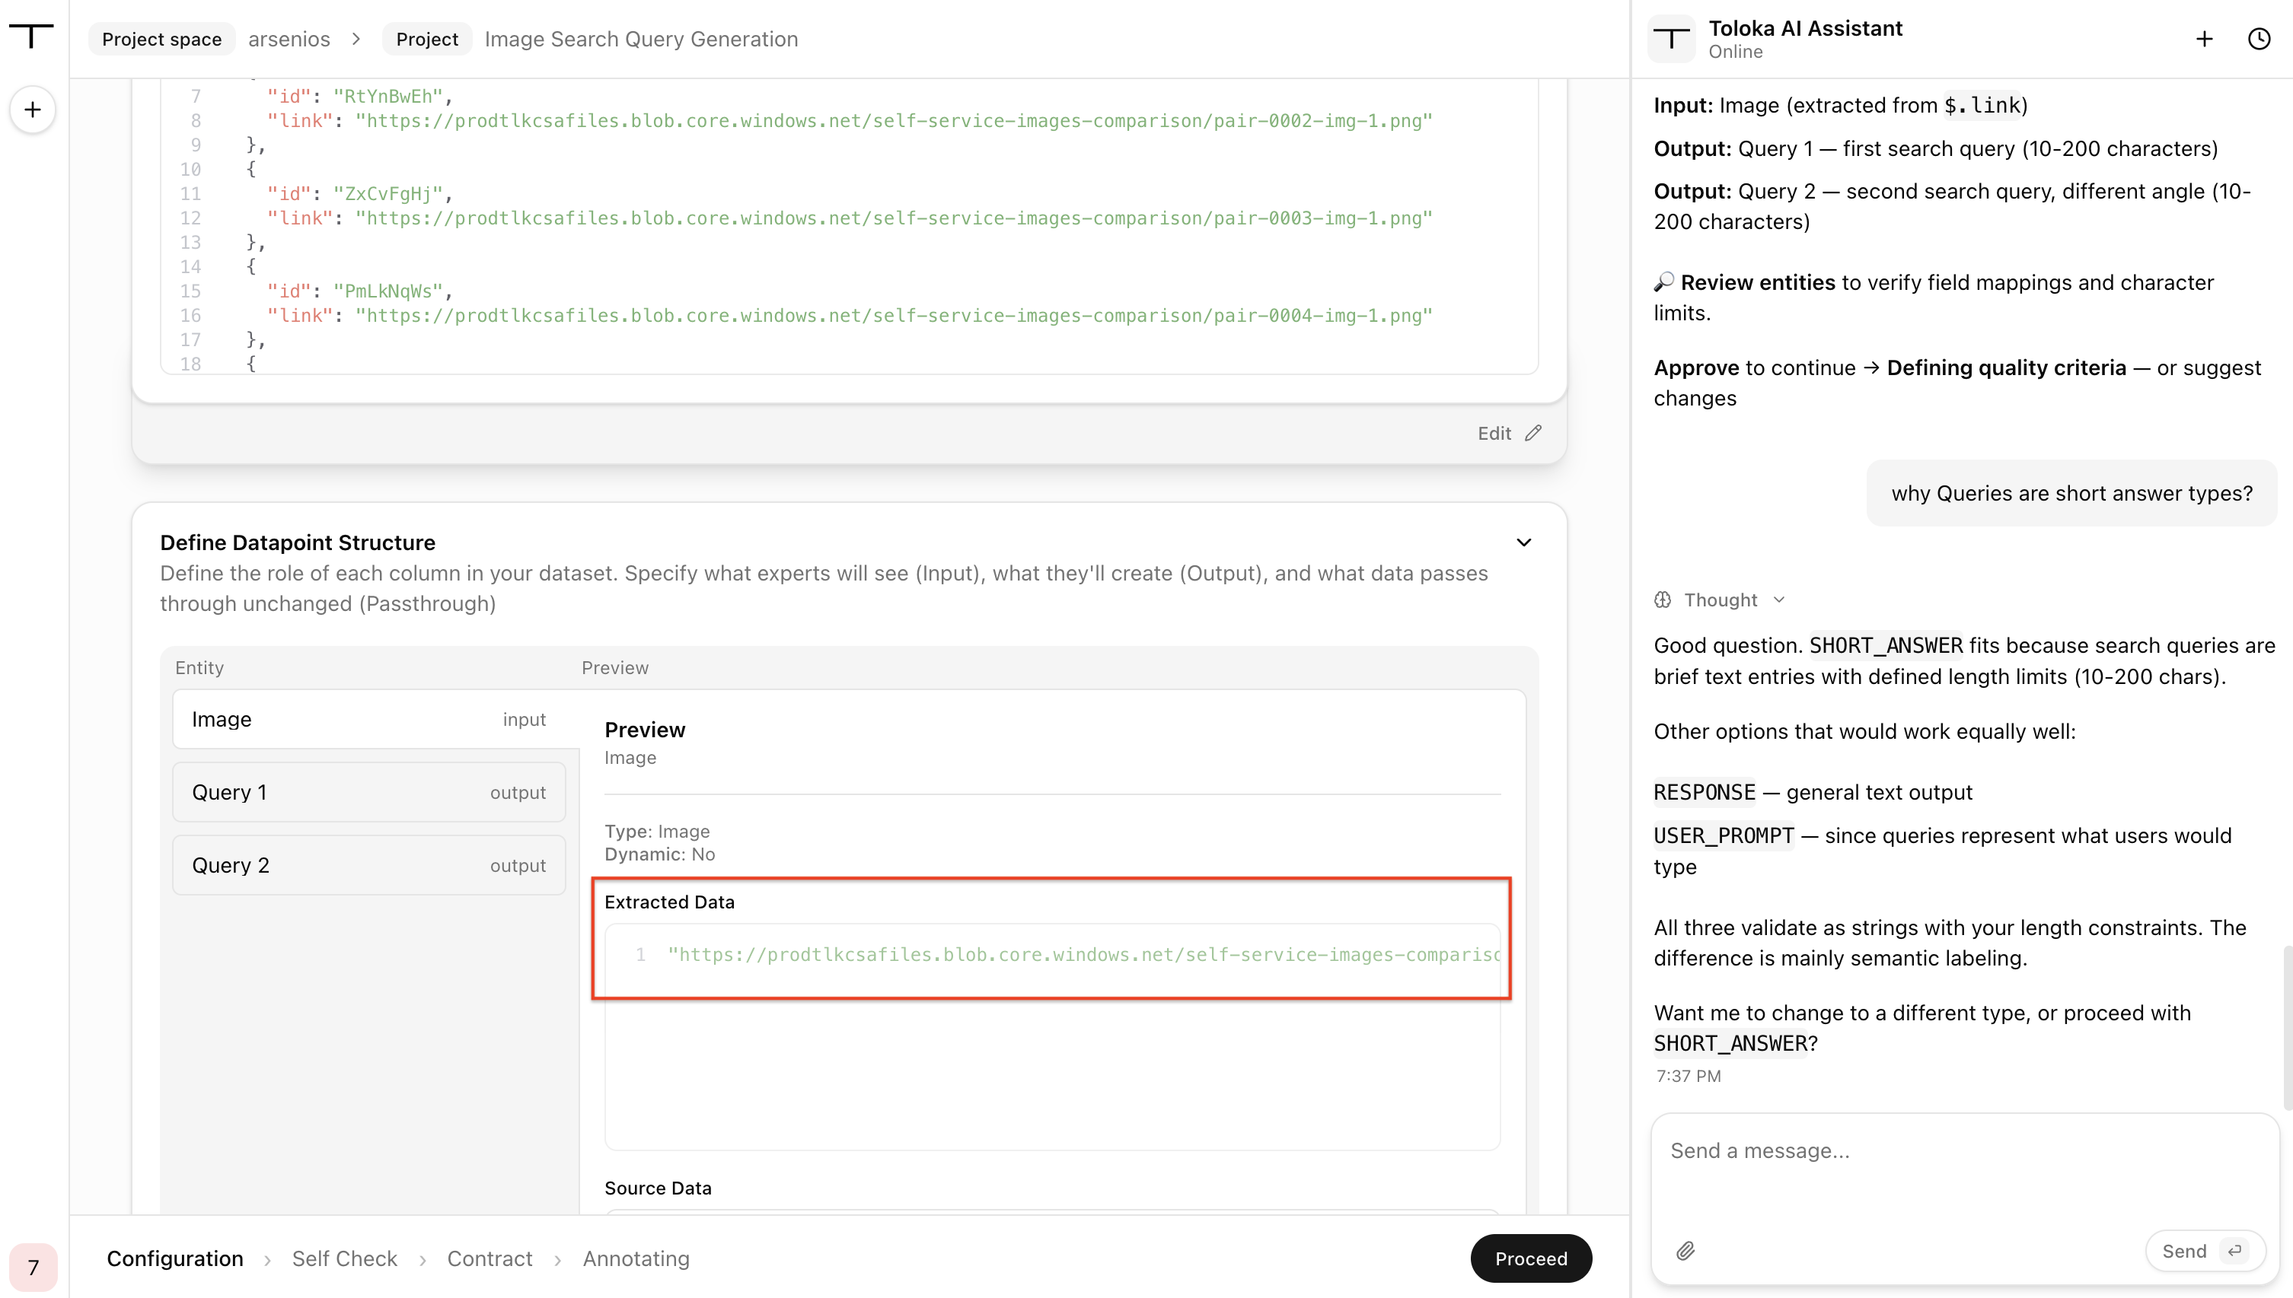The height and width of the screenshot is (1298, 2293).
Task: Open the notification badge showing 7
Action: (x=33, y=1267)
